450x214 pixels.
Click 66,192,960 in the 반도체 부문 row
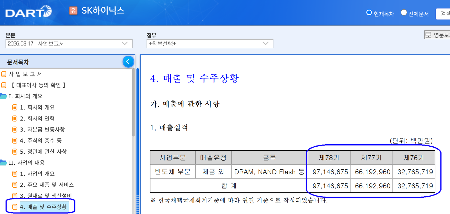tap(373, 172)
